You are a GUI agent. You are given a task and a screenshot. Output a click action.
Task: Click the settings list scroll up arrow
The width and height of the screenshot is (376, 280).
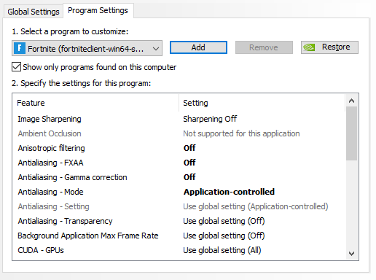pos(351,101)
